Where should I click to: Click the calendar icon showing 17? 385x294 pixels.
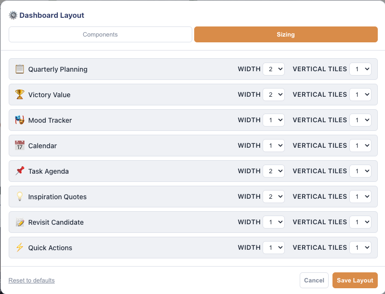click(20, 146)
